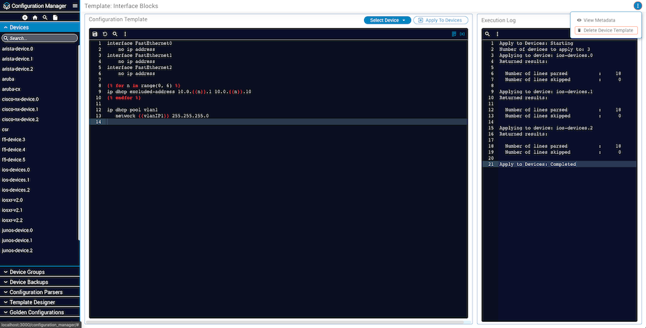
Task: Open search in the Configuration Template editor
Action: click(x=115, y=34)
